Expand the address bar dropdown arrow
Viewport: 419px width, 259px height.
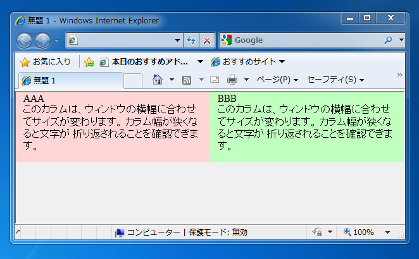[x=177, y=40]
